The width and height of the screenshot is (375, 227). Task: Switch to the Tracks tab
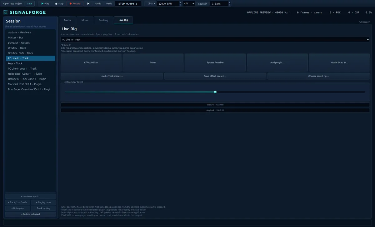67,20
